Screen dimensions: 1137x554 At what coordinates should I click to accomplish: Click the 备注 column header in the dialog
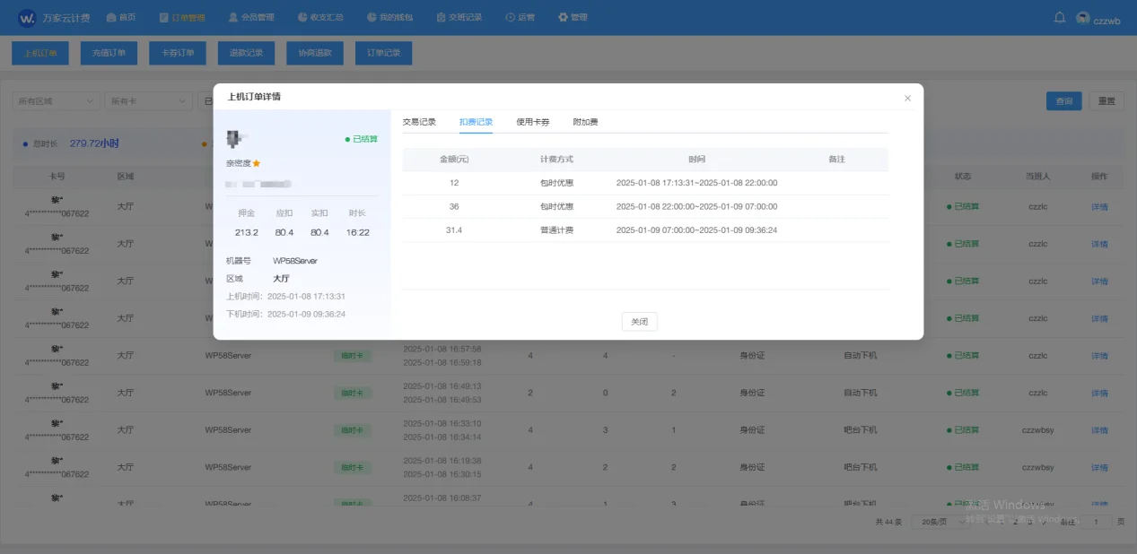pos(836,160)
